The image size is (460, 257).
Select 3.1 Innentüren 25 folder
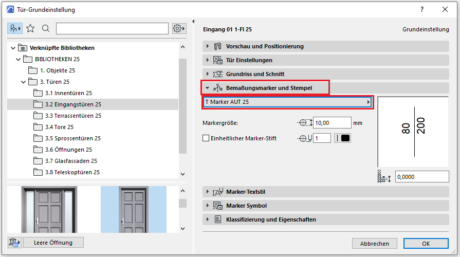click(68, 93)
